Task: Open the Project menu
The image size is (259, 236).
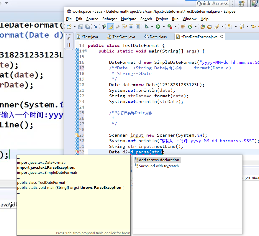Action: [x=162, y=19]
